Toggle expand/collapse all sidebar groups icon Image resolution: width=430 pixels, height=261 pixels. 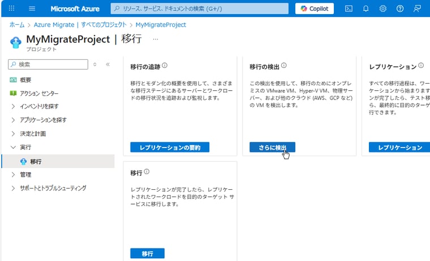(x=95, y=64)
